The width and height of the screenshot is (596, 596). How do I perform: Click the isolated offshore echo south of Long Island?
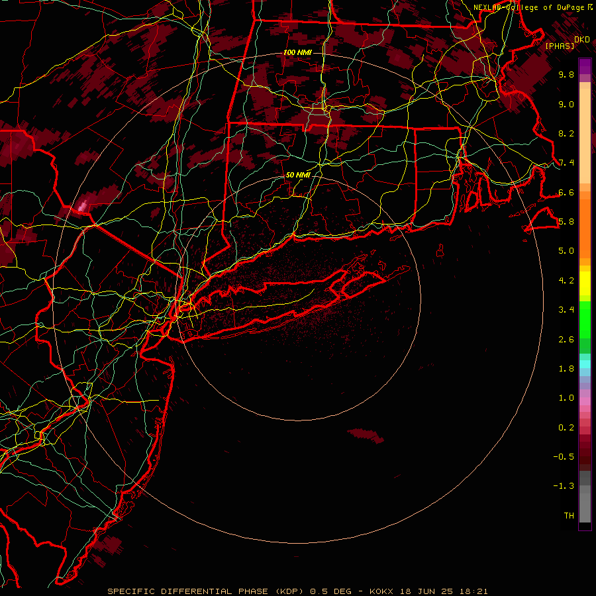pos(366,435)
